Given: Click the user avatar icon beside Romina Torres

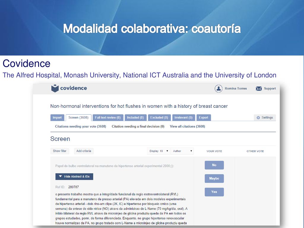Looking at the screenshot, I should [x=218, y=88].
